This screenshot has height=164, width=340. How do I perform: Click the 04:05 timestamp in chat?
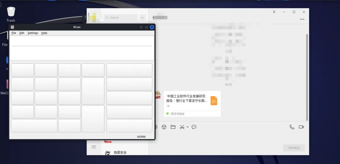tap(229, 85)
